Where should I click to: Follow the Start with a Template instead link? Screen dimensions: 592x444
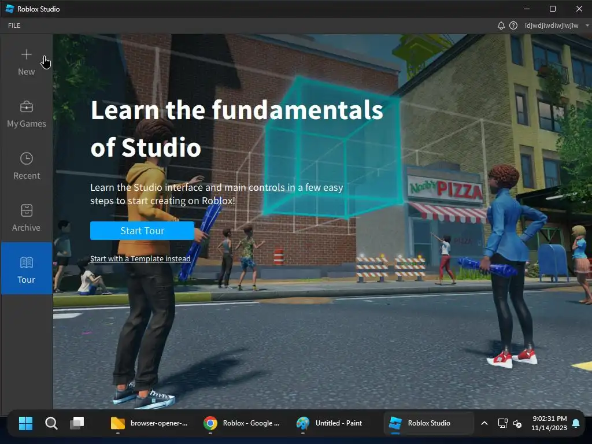pos(140,258)
